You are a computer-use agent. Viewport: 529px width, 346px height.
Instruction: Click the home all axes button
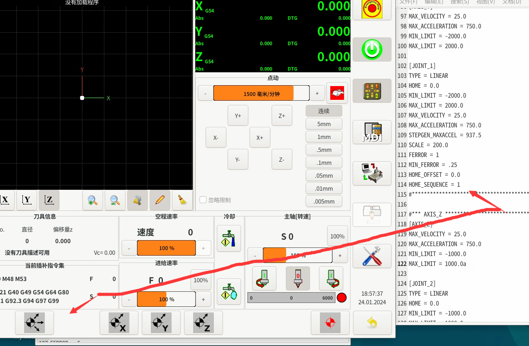coord(34,323)
